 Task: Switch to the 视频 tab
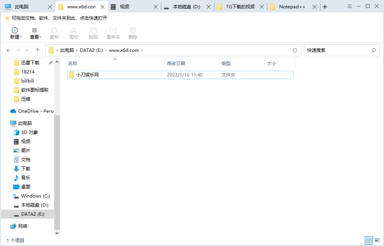click(x=125, y=6)
